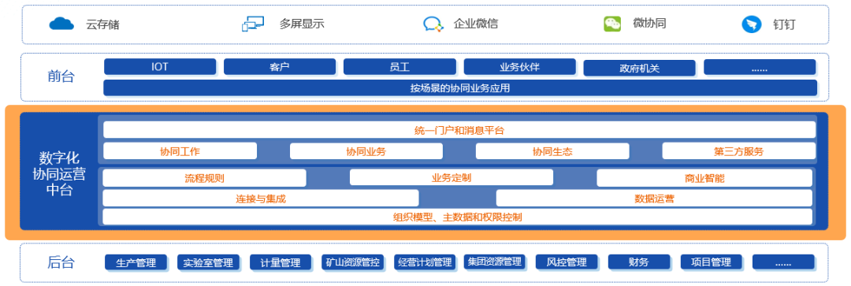This screenshot has width=851, height=286.
Task: Open the 第三方服务 module
Action: point(738,151)
